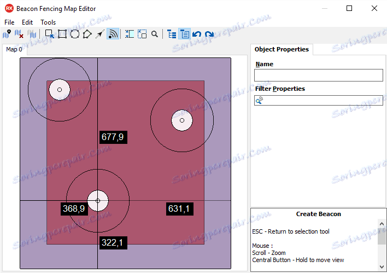Viewport: 387px width, 273px height.
Task: Toggle the create beacon tool
Action: click(113, 34)
